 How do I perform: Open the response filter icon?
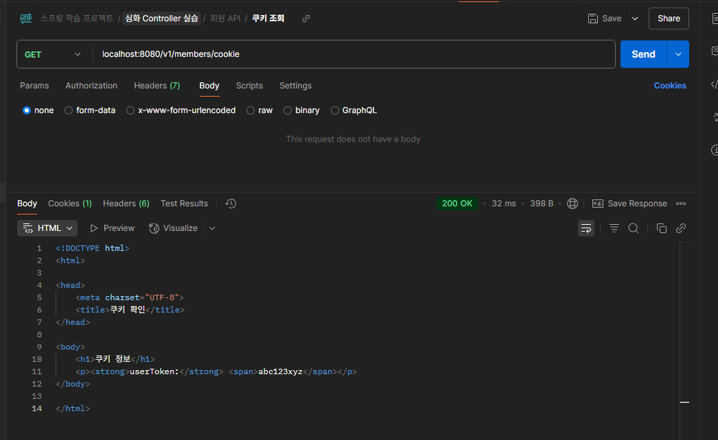pyautogui.click(x=614, y=228)
